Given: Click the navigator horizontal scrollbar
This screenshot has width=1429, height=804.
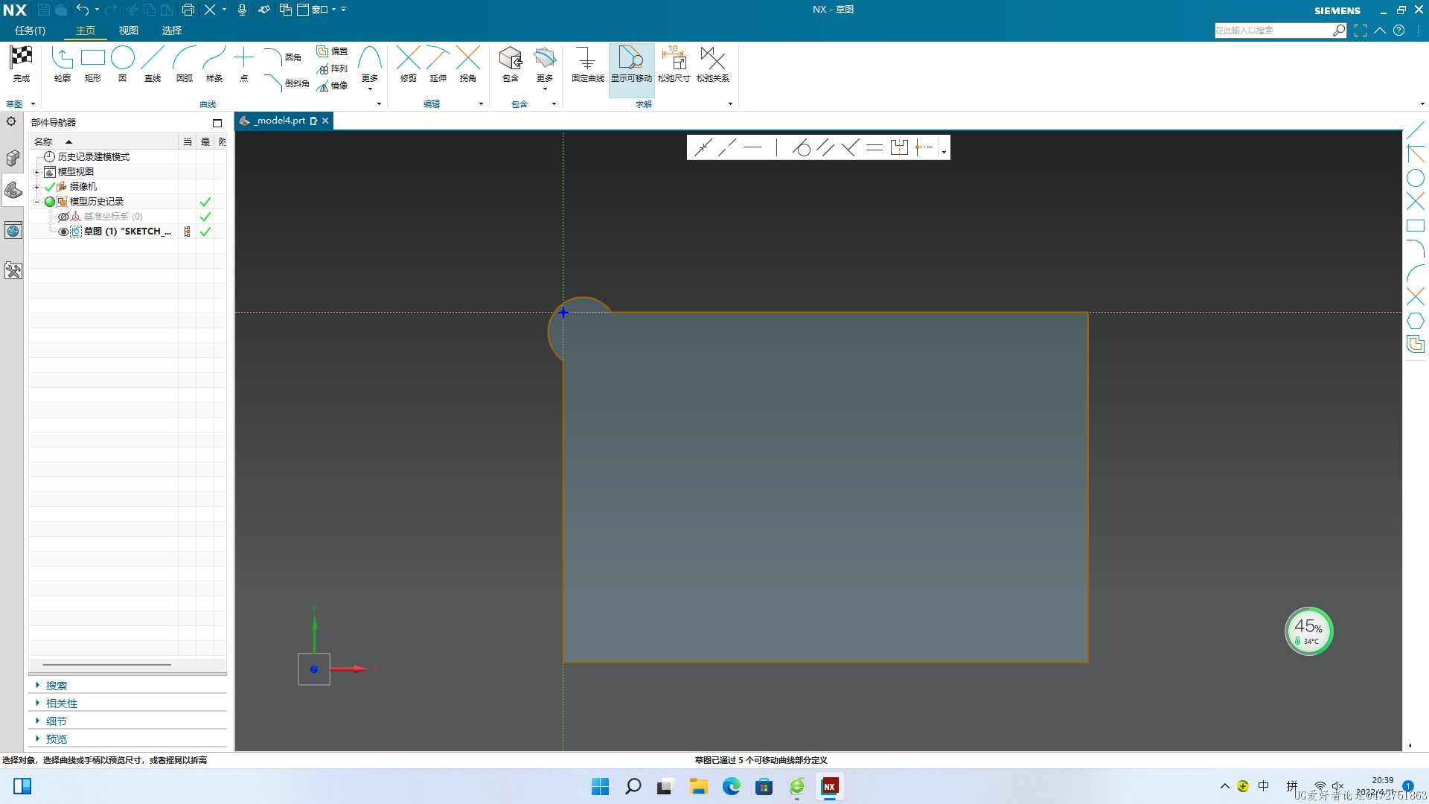Looking at the screenshot, I should [106, 664].
